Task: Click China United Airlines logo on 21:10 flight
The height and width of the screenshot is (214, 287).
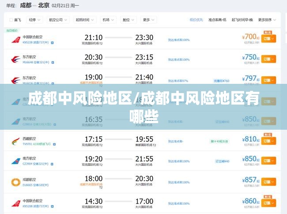Action: click(16, 40)
